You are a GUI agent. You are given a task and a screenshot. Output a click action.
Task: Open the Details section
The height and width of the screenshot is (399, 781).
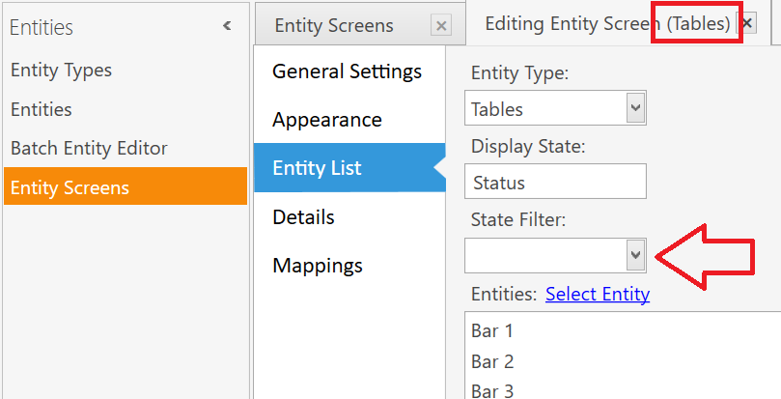[303, 217]
